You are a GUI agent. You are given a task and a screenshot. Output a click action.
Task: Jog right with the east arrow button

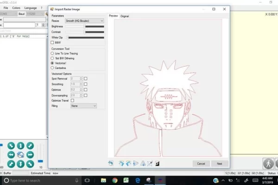30,155
